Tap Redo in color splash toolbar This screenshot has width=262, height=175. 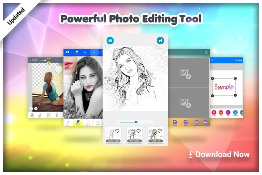pyautogui.click(x=85, y=53)
